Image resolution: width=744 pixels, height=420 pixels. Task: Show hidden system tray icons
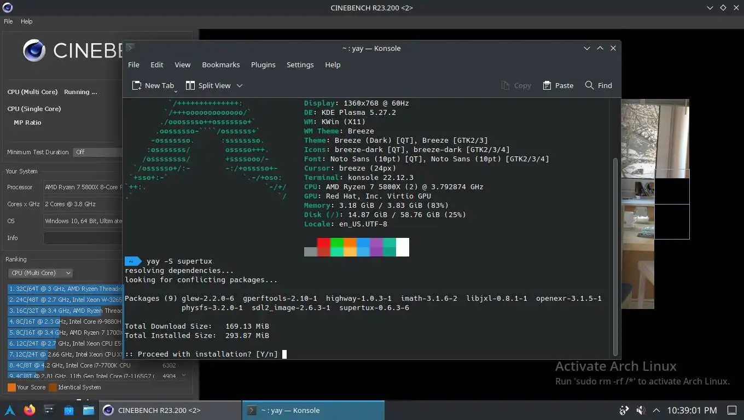pos(656,410)
